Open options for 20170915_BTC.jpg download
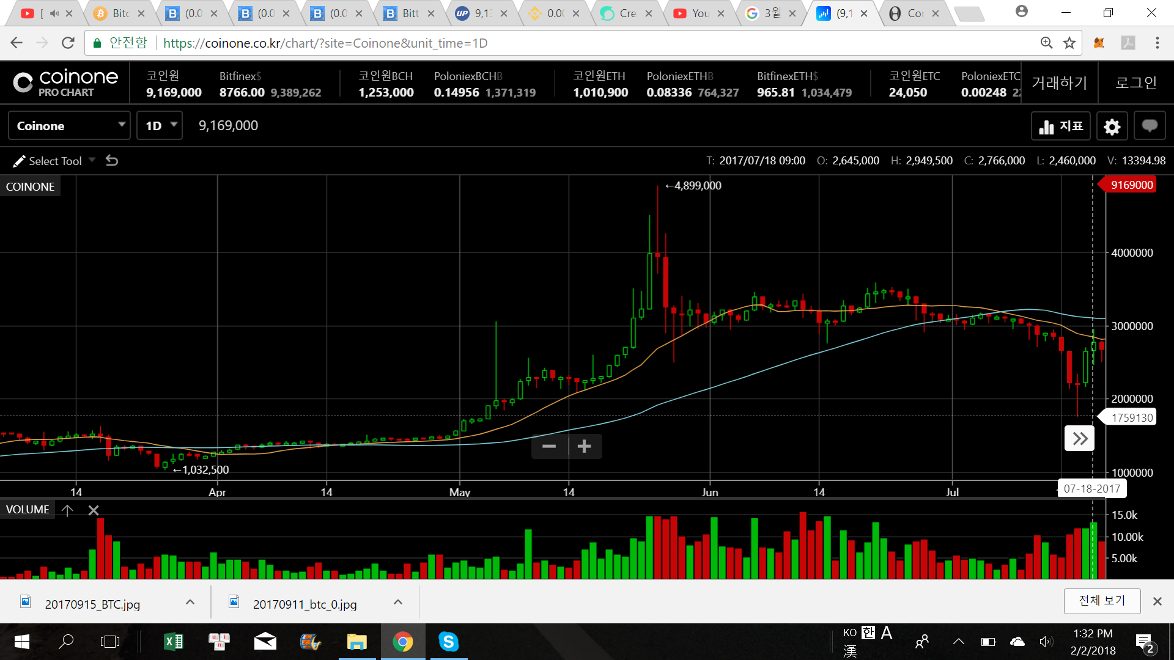 (x=190, y=603)
